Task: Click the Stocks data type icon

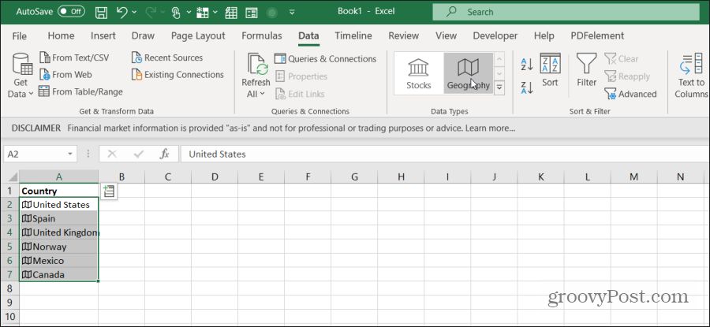Action: [418, 73]
